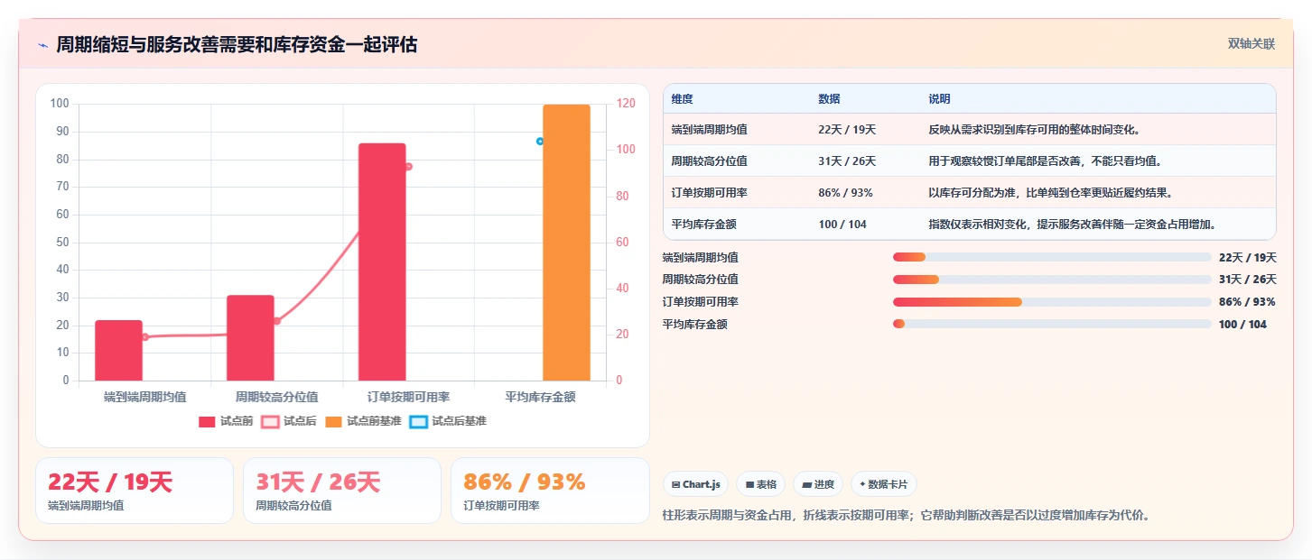This screenshot has width=1312, height=560.
Task: Click the star icon in 数据卡片 chip
Action: (x=862, y=485)
